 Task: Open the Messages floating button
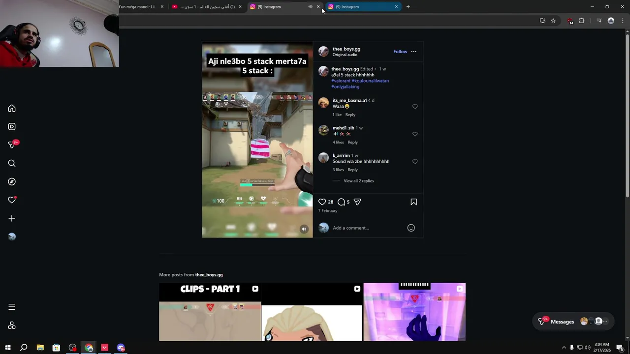coord(574,322)
